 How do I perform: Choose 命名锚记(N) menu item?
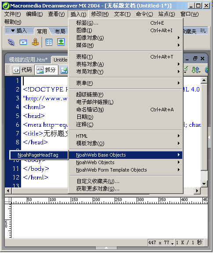tap(126, 110)
